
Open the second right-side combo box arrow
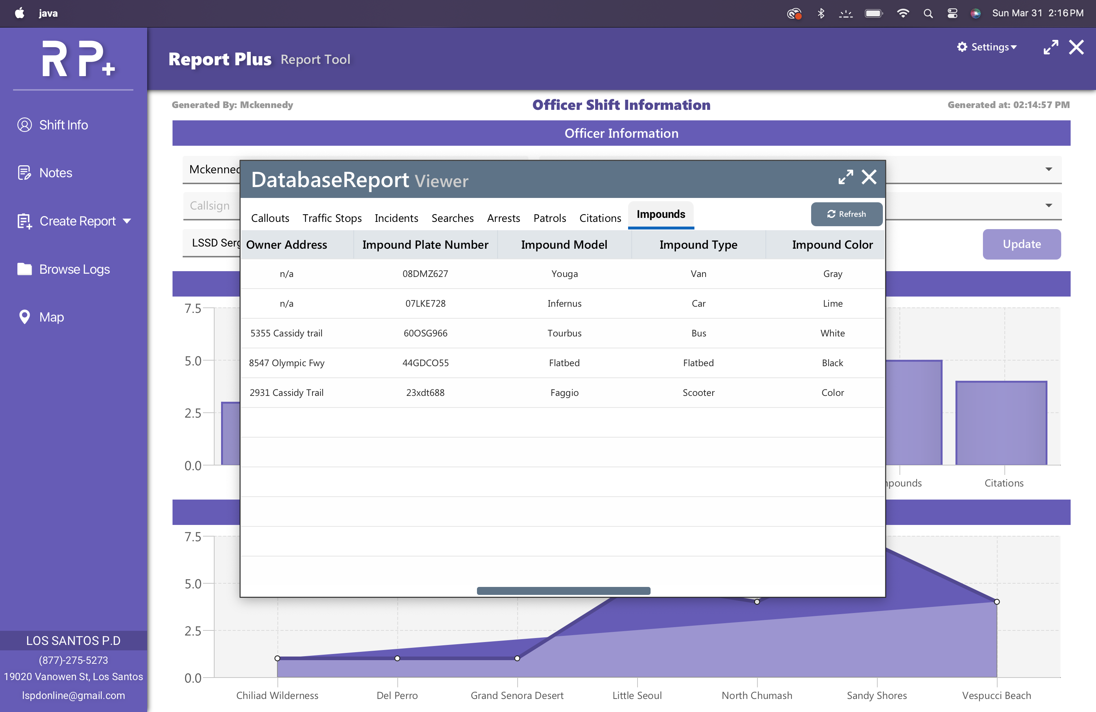(x=1049, y=206)
